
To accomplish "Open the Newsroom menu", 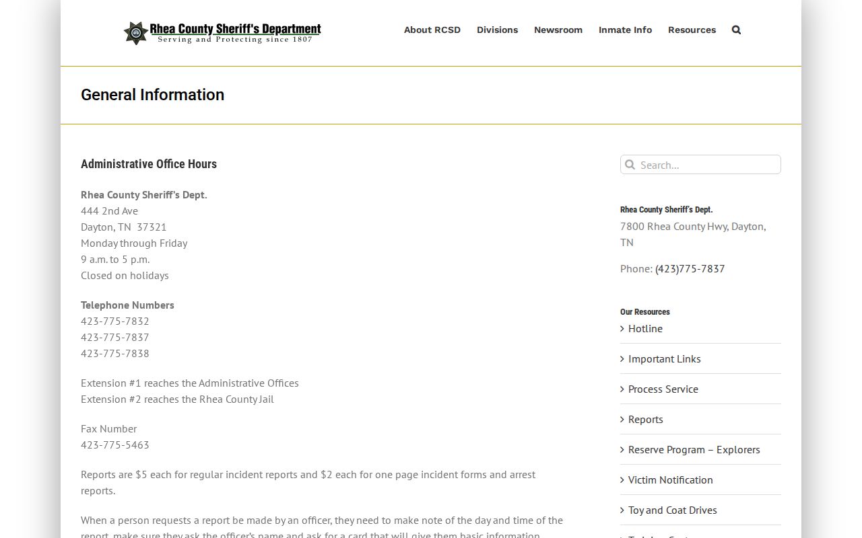I will [558, 30].
